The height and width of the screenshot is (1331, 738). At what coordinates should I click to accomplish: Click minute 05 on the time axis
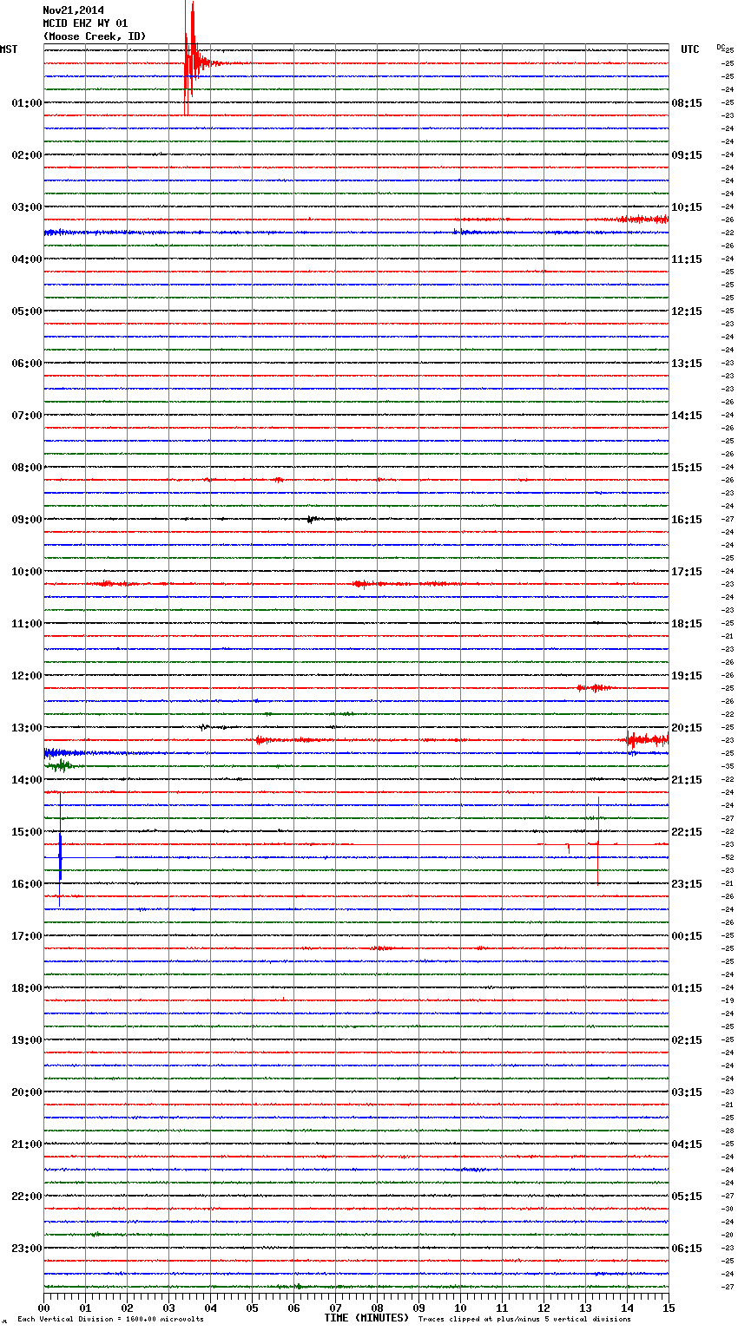[252, 1307]
